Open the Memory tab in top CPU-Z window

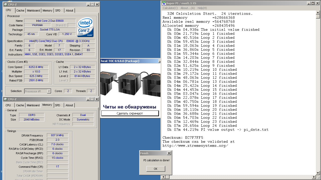coord(47,10)
